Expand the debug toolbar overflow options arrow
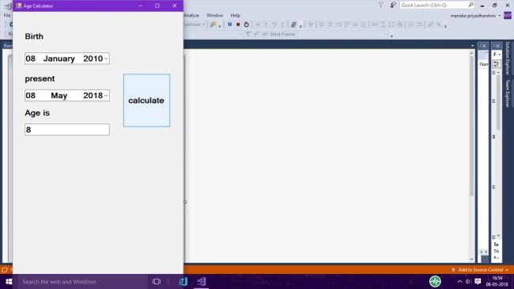 (445, 26)
